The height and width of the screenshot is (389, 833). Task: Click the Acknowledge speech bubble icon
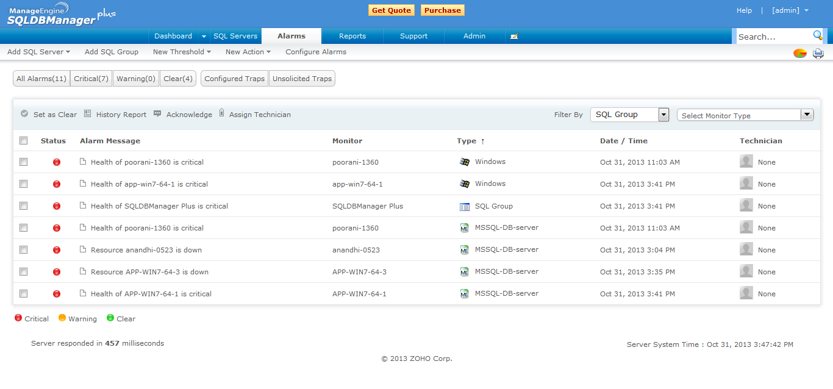point(157,113)
